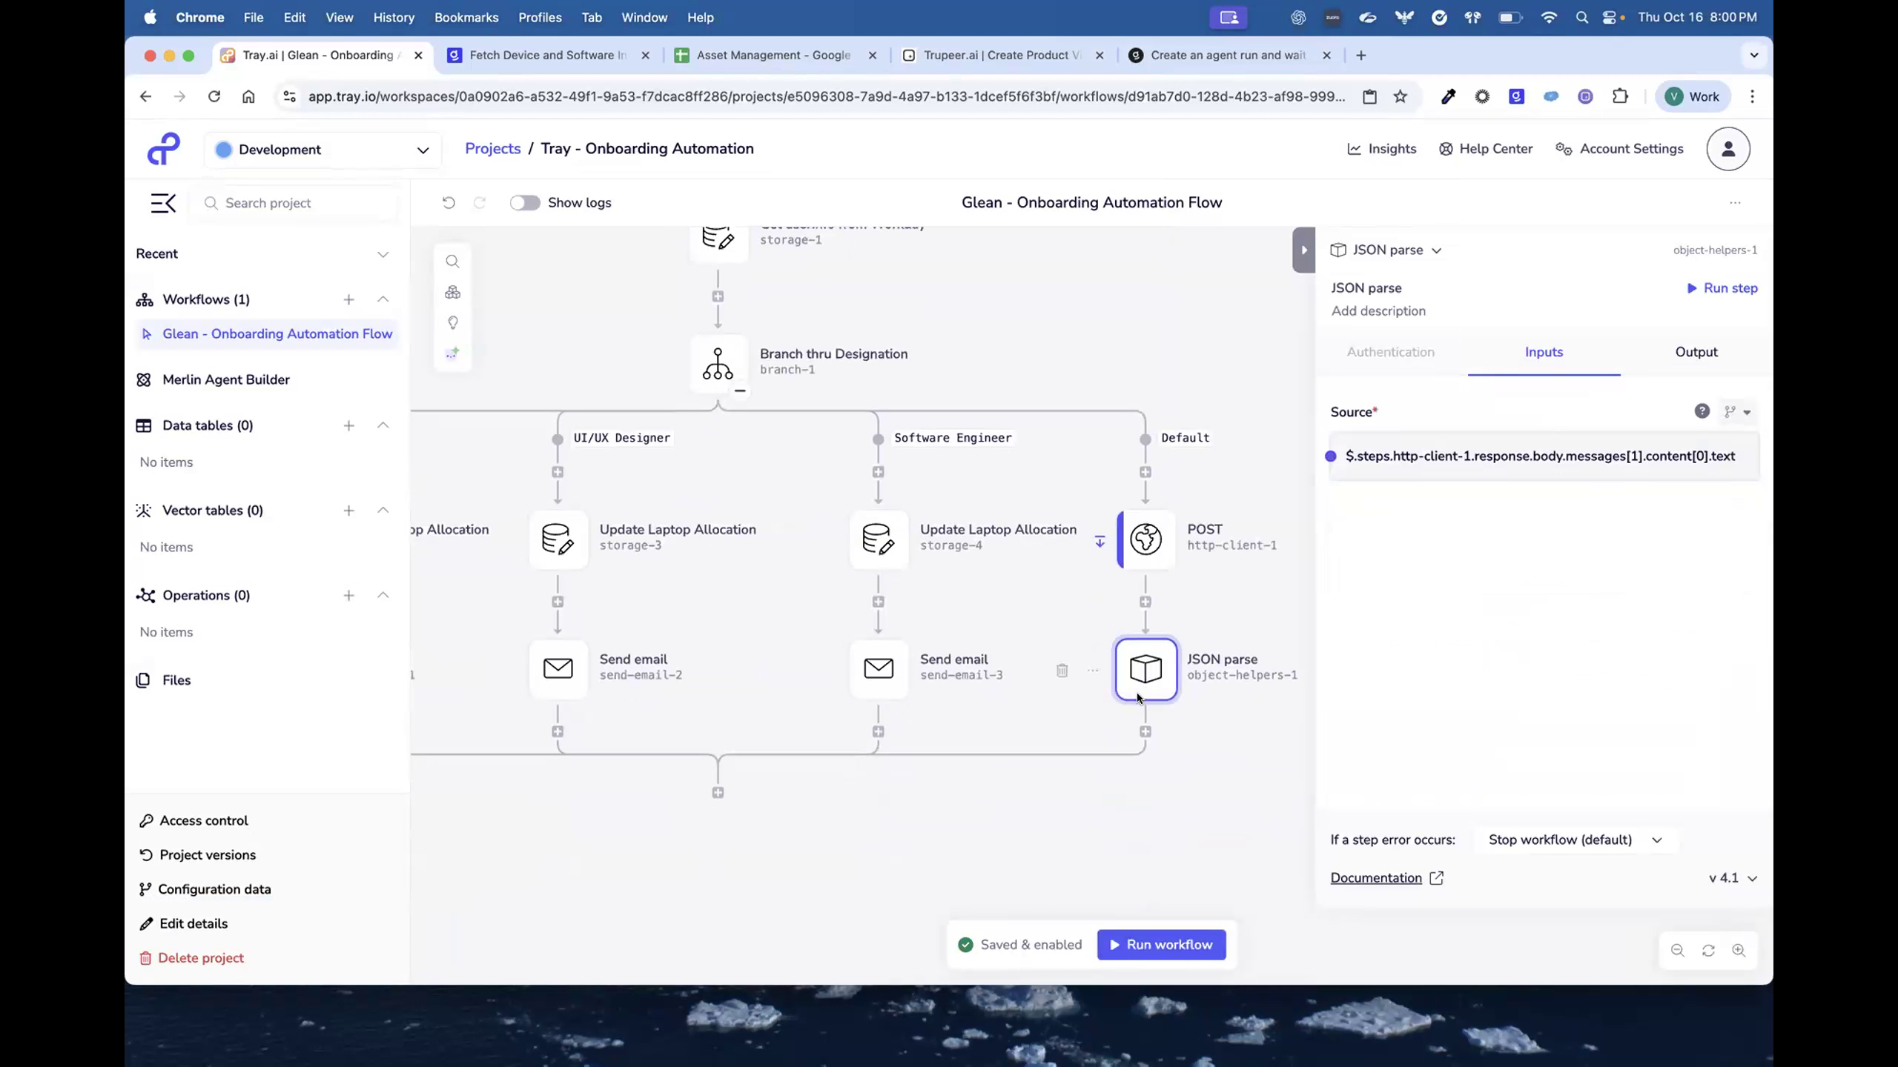Viewport: 1898px width, 1067px height.
Task: Open the Merlin AI assistant icon on canvas
Action: click(452, 353)
